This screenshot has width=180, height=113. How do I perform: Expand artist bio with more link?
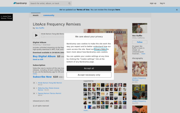143,54
